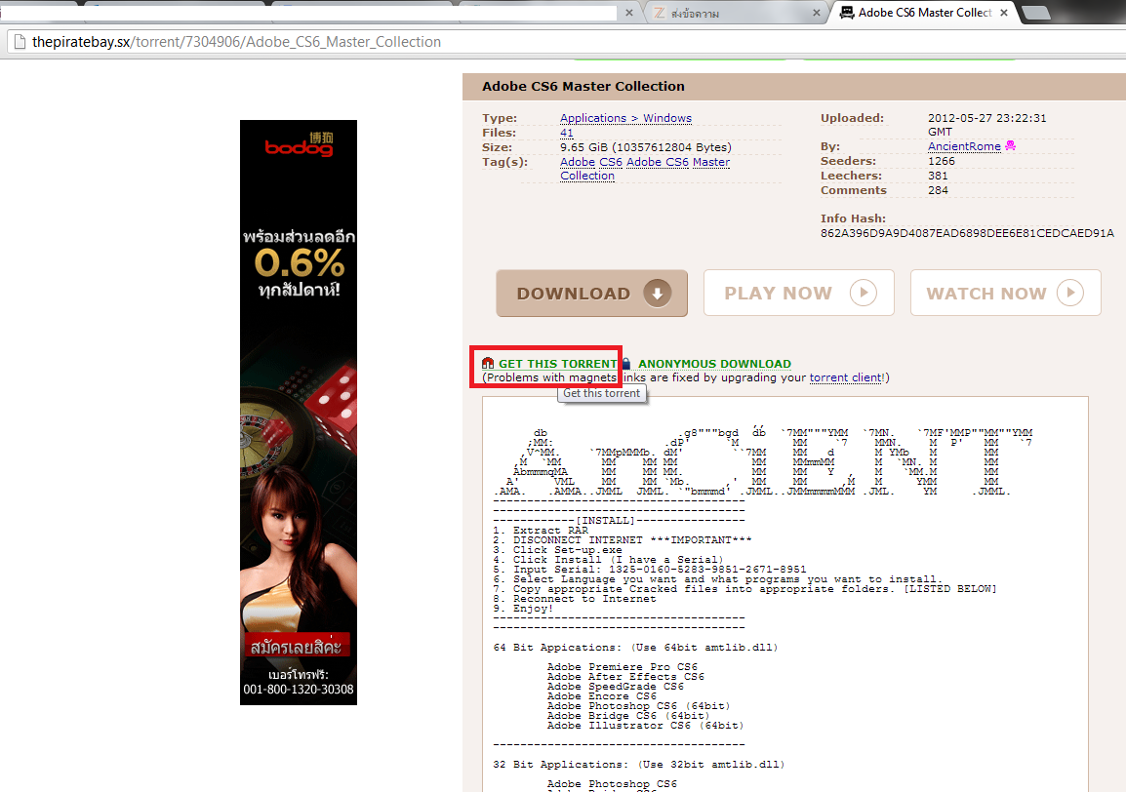The image size is (1126, 792).
Task: Click the WATCH NOW button label
Action: tap(985, 293)
